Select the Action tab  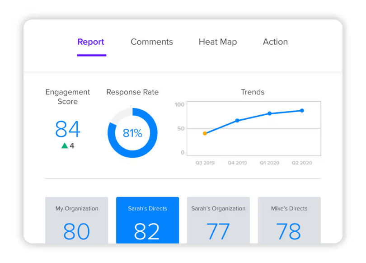(x=275, y=42)
